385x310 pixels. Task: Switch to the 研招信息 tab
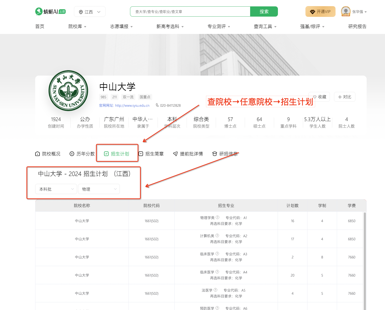[x=225, y=154]
